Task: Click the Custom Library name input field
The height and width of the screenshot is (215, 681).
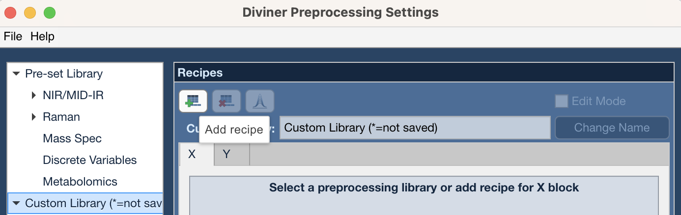Action: [415, 128]
